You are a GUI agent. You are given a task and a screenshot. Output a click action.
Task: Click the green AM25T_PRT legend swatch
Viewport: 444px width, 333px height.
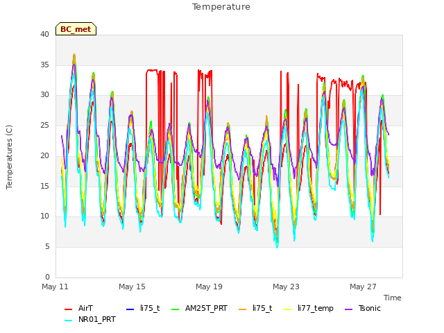[176, 309]
